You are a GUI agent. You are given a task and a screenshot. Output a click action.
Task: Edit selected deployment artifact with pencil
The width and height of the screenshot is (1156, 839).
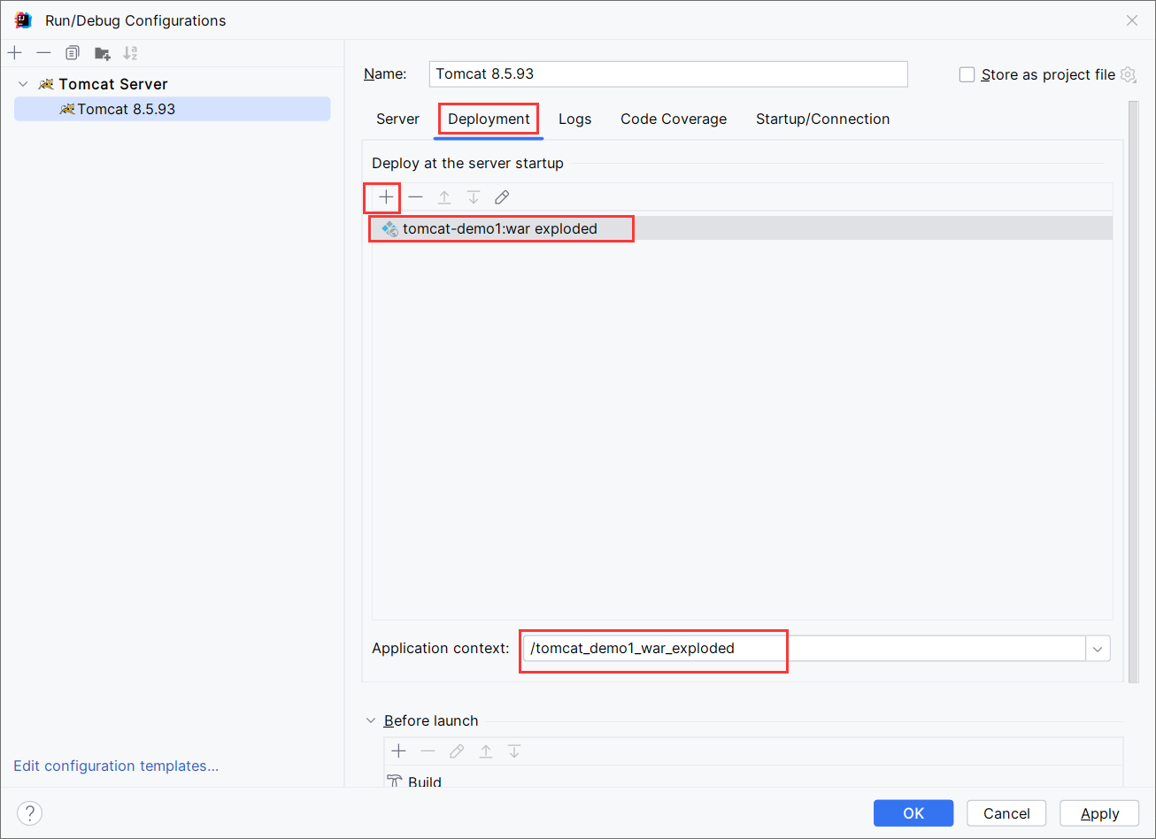502,196
